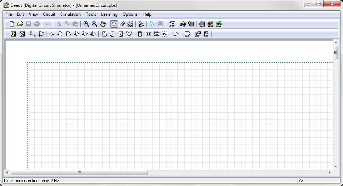
Task: Insert a MEM memory component
Action: [x=164, y=34]
